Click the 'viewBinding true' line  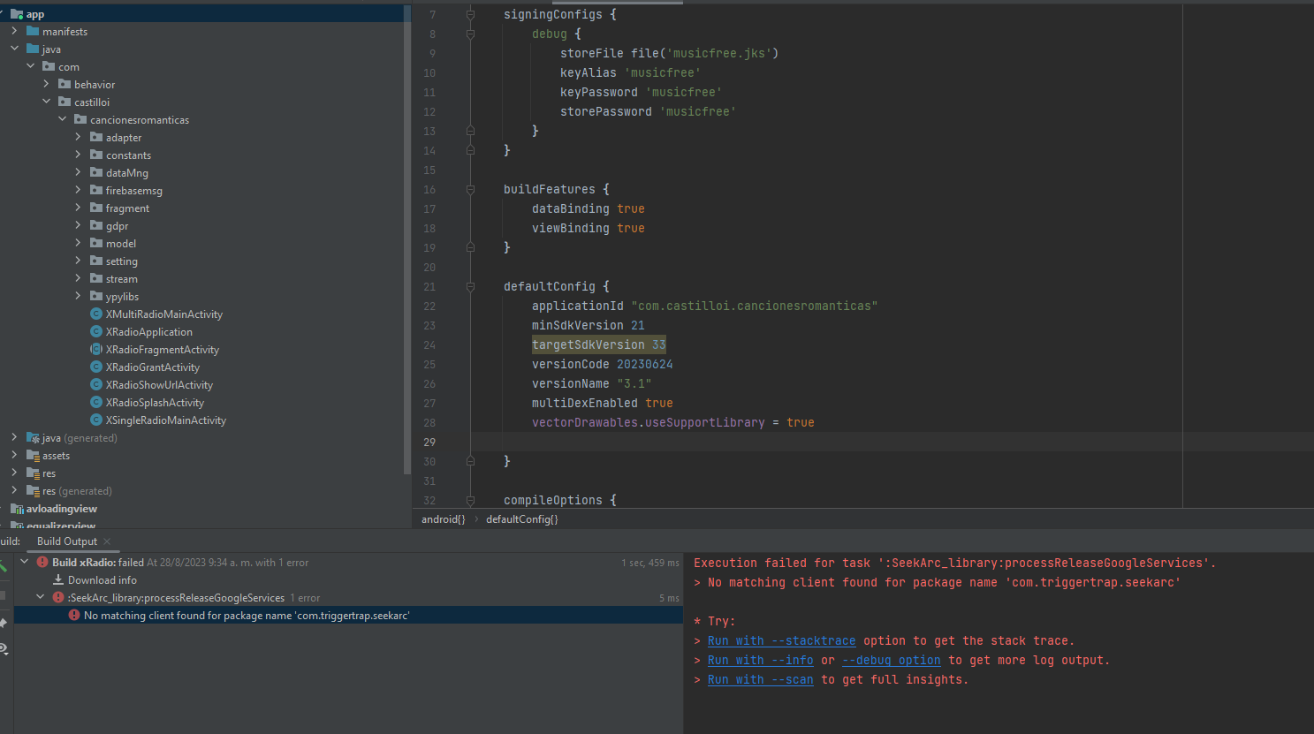click(588, 228)
